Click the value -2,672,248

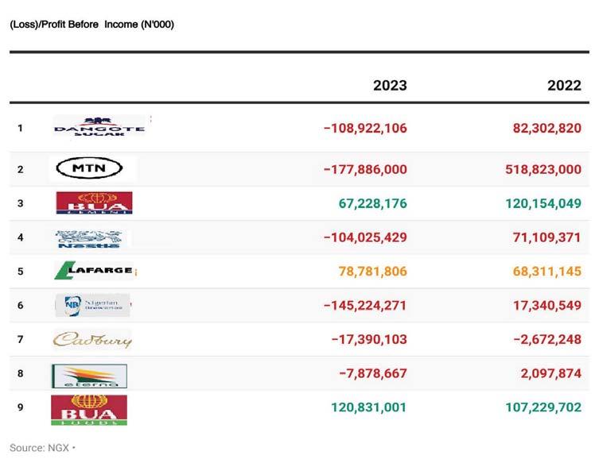(547, 339)
